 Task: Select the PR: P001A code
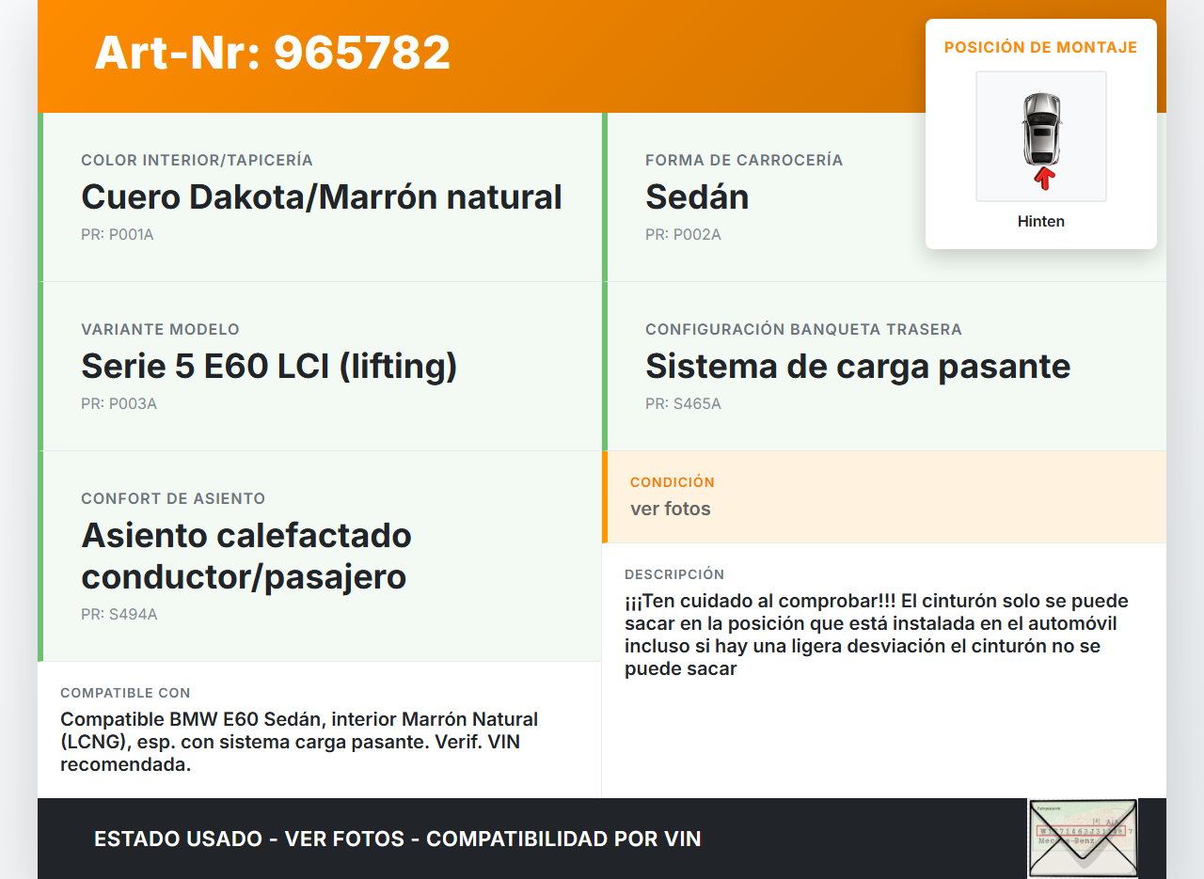coord(118,235)
